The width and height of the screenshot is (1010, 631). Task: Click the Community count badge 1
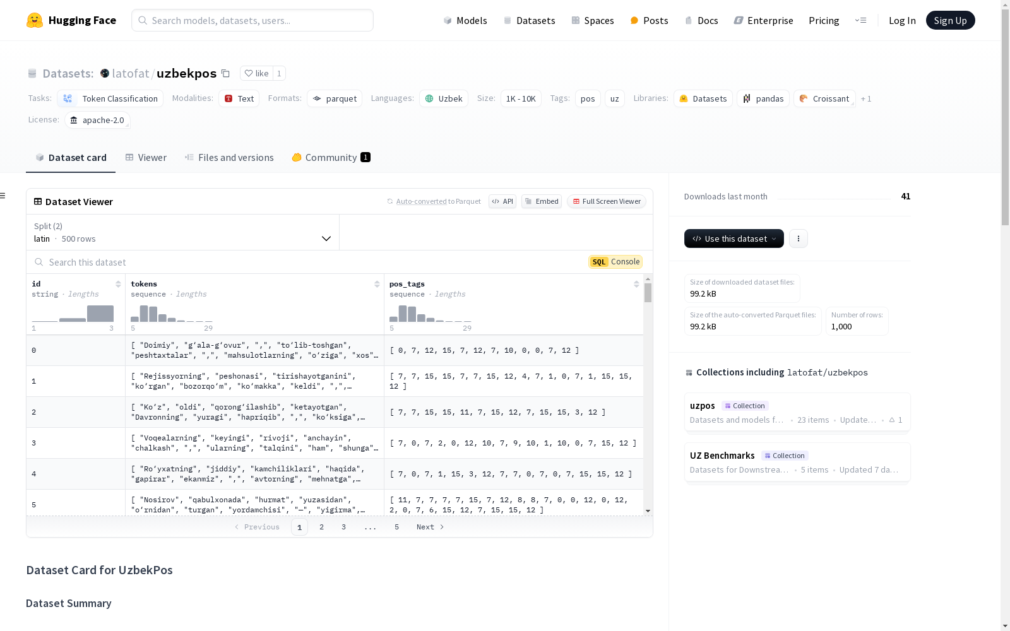point(365,158)
